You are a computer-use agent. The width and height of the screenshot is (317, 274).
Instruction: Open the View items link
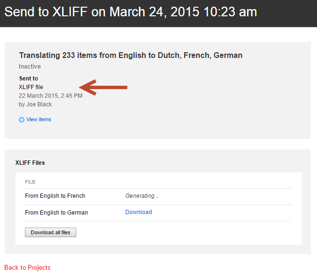pyautogui.click(x=39, y=120)
